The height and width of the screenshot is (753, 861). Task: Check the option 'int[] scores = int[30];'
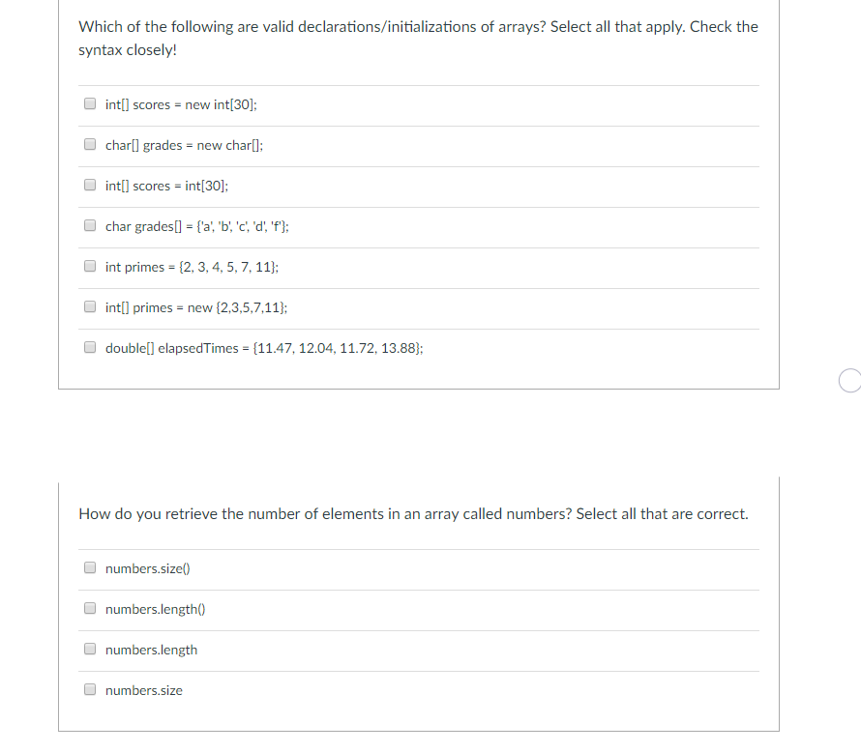[x=89, y=184]
